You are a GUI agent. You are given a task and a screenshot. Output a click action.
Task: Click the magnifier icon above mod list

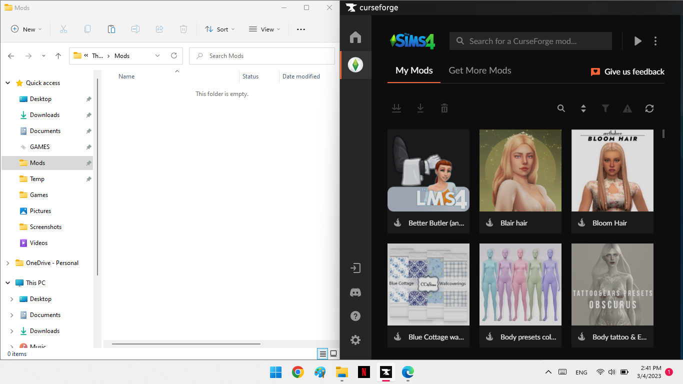[x=561, y=108]
